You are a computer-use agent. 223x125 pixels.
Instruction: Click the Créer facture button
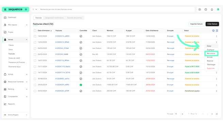pyautogui.click(x=212, y=24)
